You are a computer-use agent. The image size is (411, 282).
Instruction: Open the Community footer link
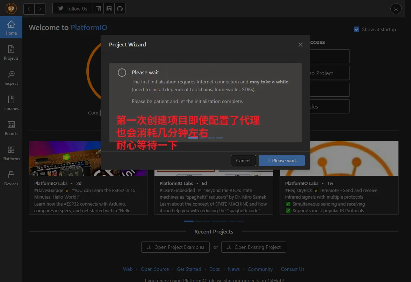260,269
